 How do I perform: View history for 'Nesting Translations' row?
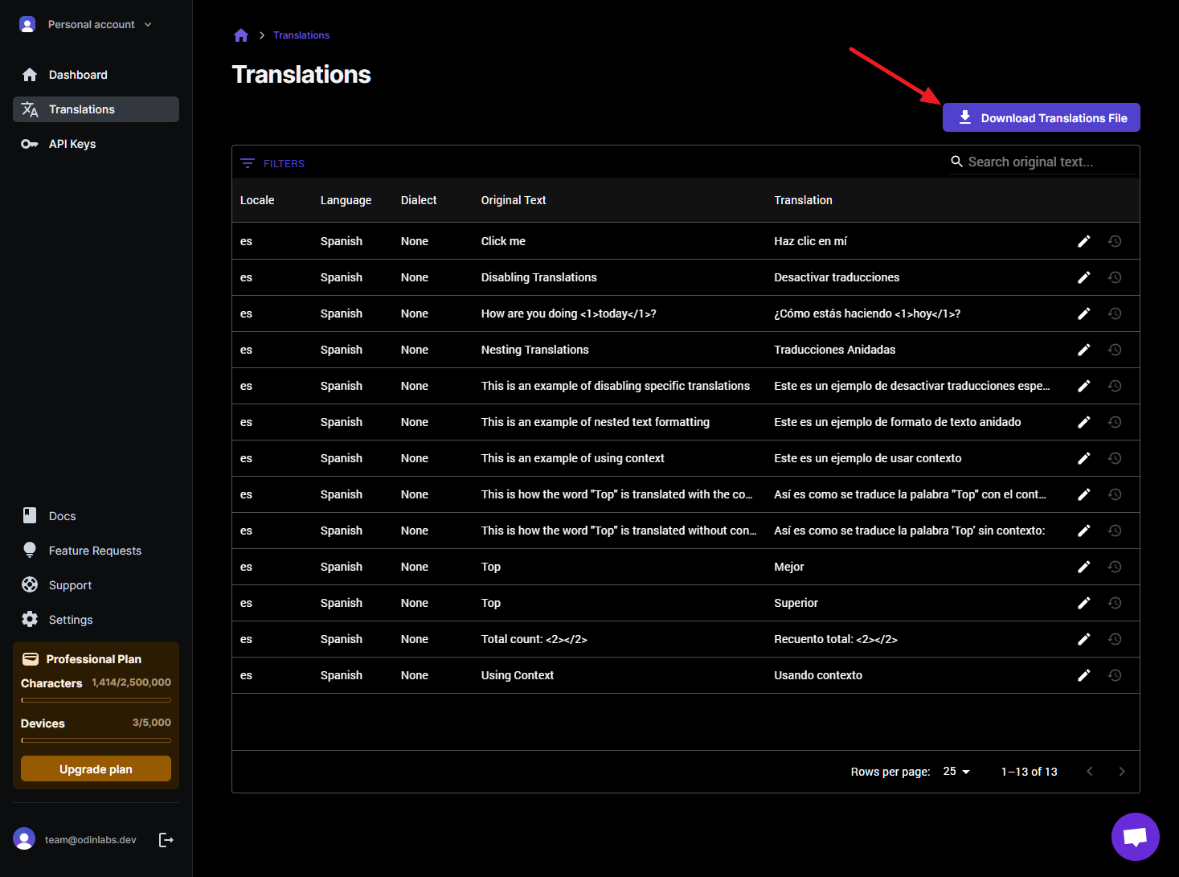[x=1114, y=350]
